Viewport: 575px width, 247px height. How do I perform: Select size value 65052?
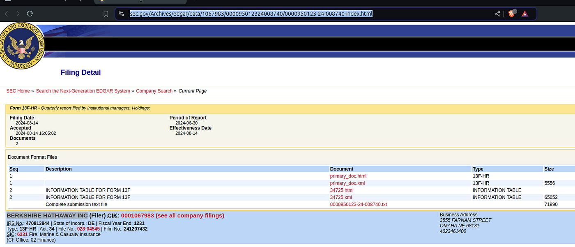pyautogui.click(x=551, y=197)
